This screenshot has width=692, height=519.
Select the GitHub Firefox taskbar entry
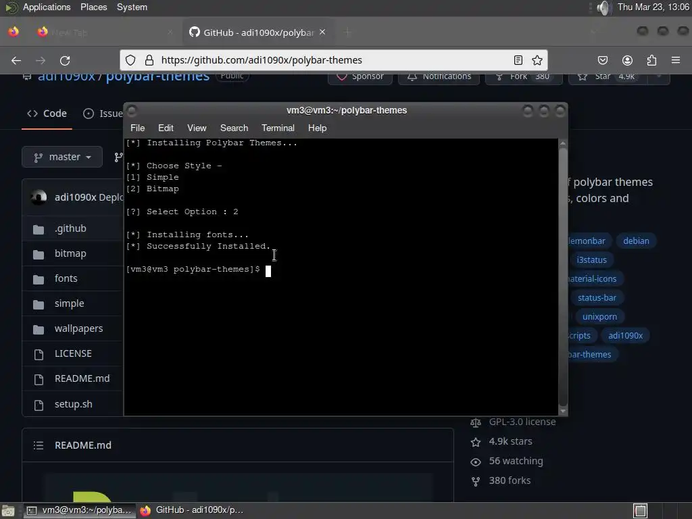tap(193, 511)
